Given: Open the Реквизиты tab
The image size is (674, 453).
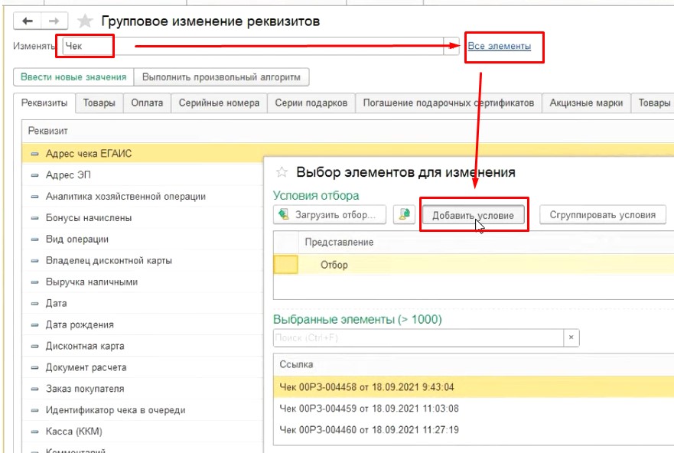Looking at the screenshot, I should (x=44, y=103).
